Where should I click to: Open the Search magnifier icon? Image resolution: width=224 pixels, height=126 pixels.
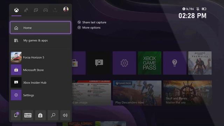53,115
